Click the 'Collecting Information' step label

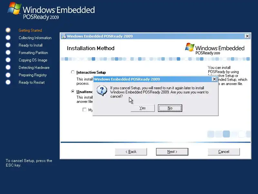tap(35, 38)
